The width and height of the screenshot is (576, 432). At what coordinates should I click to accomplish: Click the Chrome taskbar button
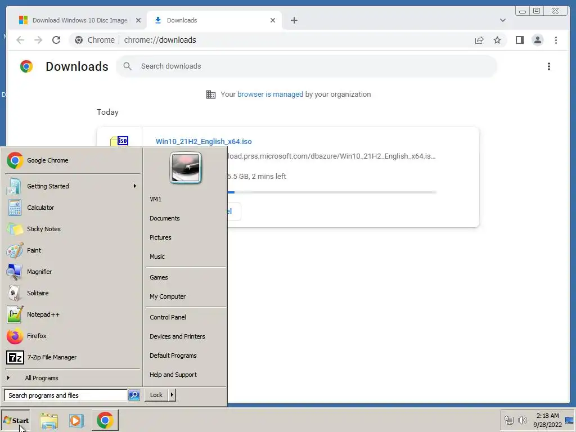(x=105, y=420)
